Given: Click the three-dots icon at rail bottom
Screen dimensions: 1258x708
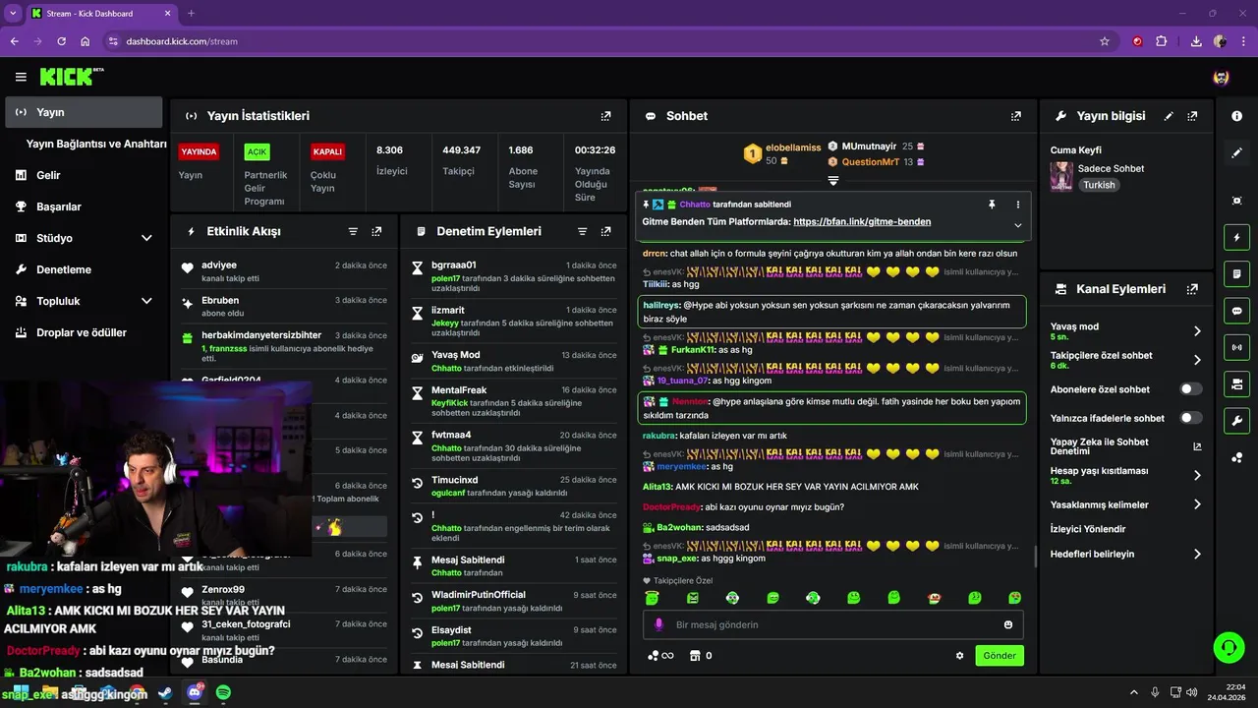Looking at the screenshot, I should coord(1236,457).
